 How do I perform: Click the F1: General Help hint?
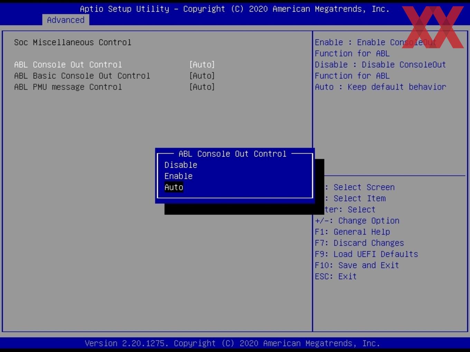coord(352,232)
